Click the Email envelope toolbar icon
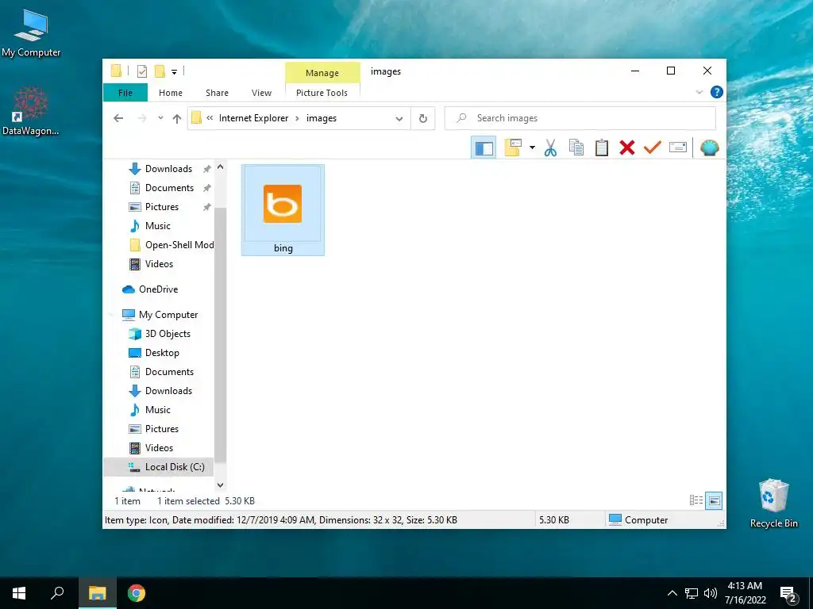Viewport: 813px width, 609px height. point(678,147)
